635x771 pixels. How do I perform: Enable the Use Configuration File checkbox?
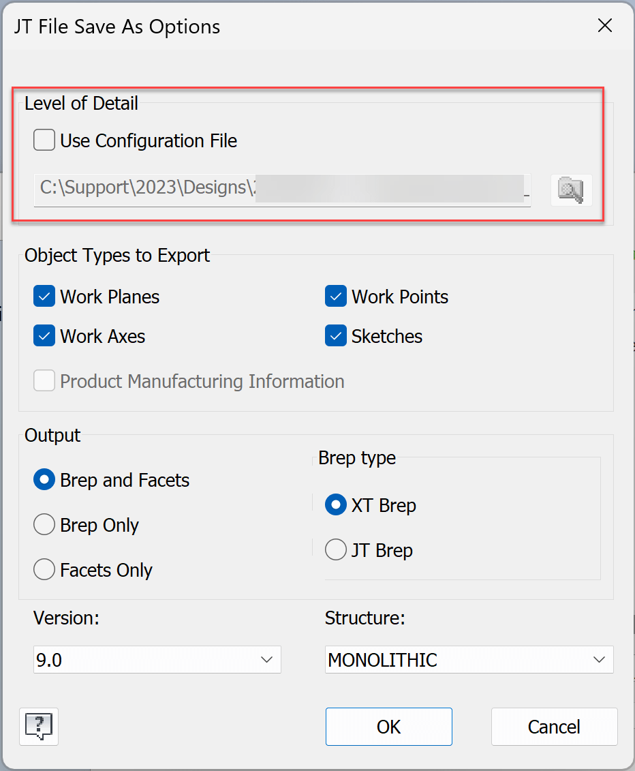(44, 140)
